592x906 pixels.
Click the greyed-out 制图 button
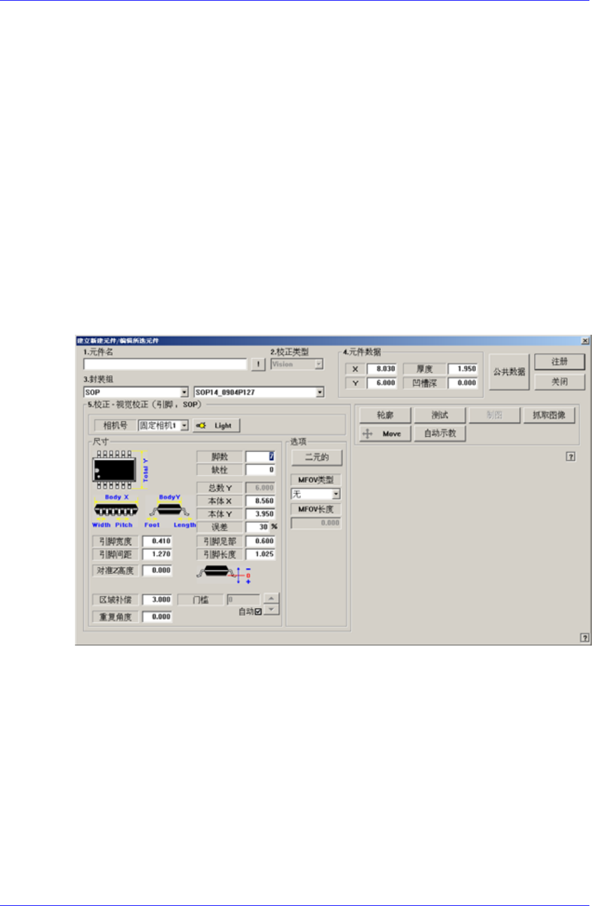tap(494, 416)
